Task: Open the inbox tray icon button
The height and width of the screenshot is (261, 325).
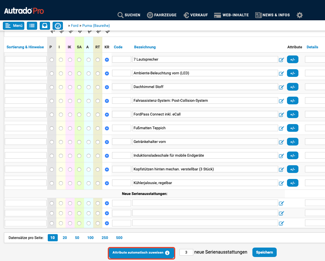Action: [x=45, y=26]
